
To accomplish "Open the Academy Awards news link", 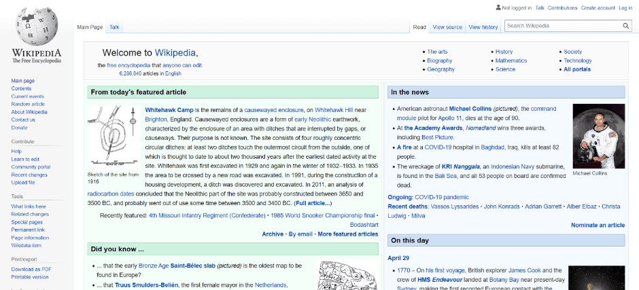I will click(x=433, y=128).
